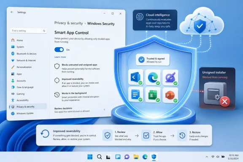
Task: Click the Improved reversibility circular arrows icon
Action: click(57, 80)
